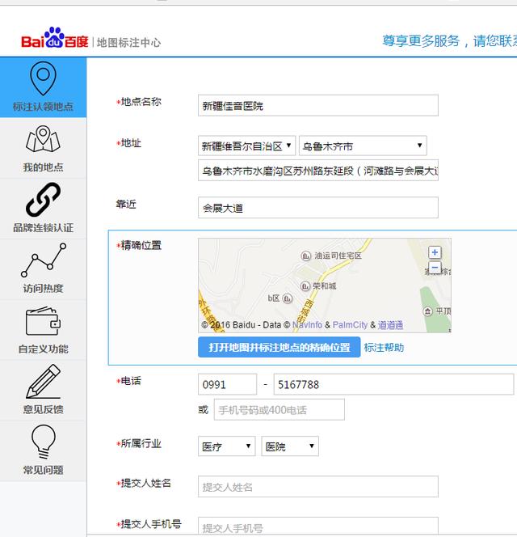The height and width of the screenshot is (537, 517).
Task: Select the map pin icon 标注认领地点
Action: pos(43,78)
